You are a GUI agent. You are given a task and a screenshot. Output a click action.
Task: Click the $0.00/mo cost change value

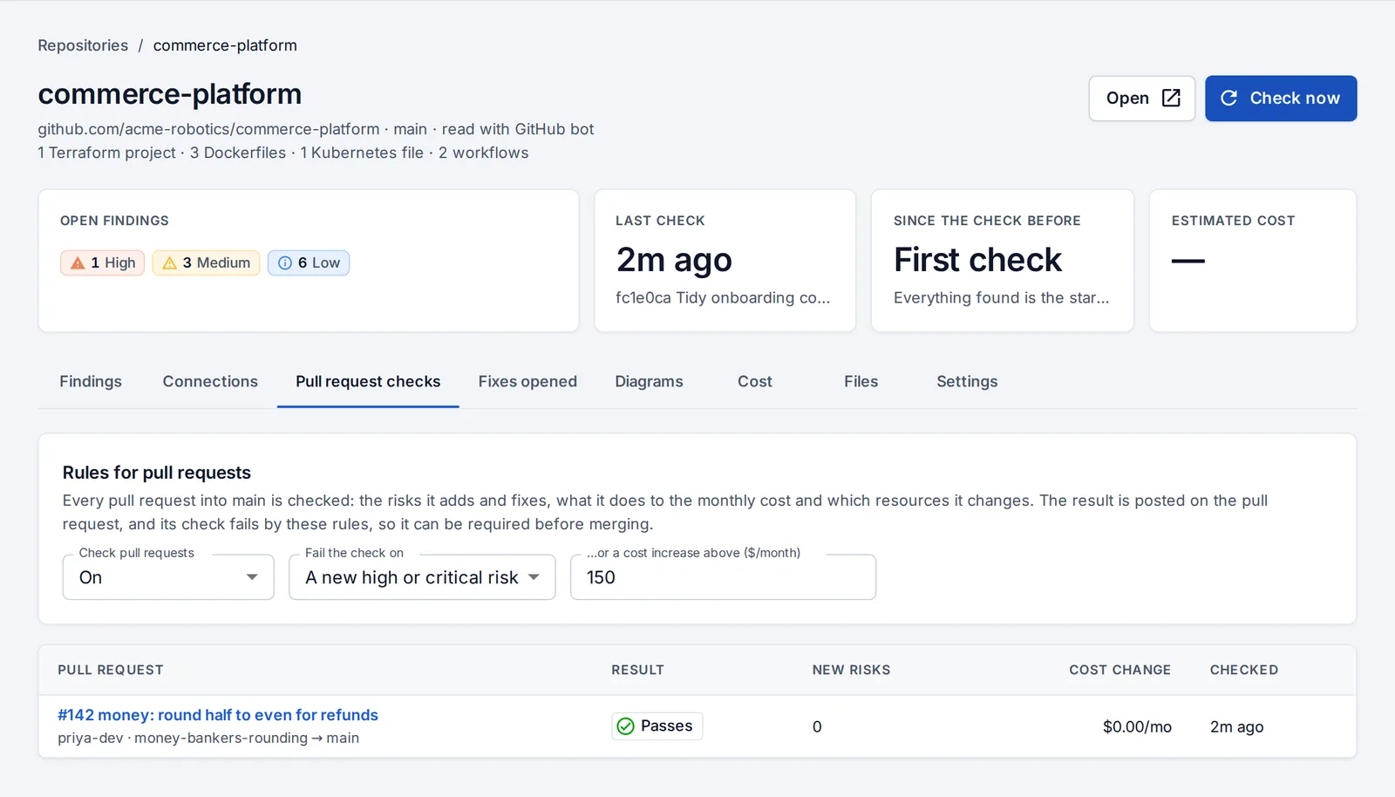tap(1137, 726)
